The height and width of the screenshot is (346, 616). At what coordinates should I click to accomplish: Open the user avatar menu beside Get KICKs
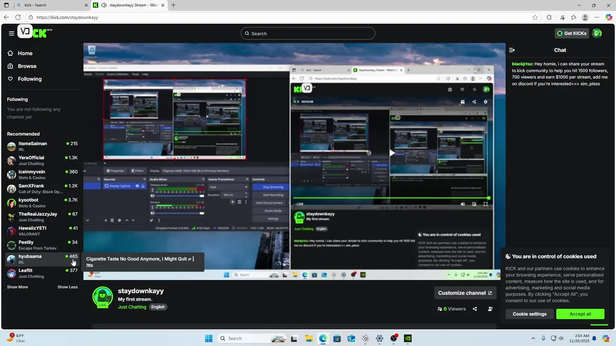click(597, 33)
